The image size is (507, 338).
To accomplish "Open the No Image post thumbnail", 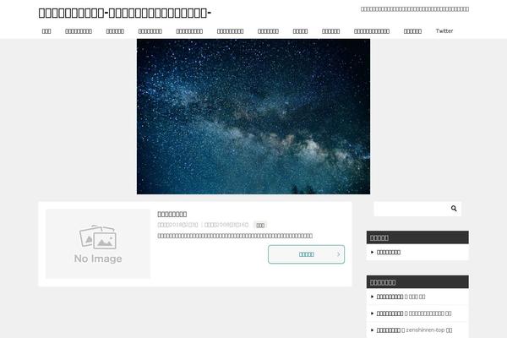I will point(98,243).
